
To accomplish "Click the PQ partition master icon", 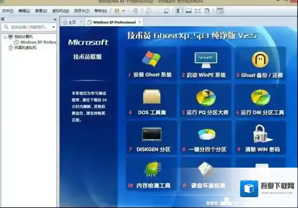I will (206, 97).
